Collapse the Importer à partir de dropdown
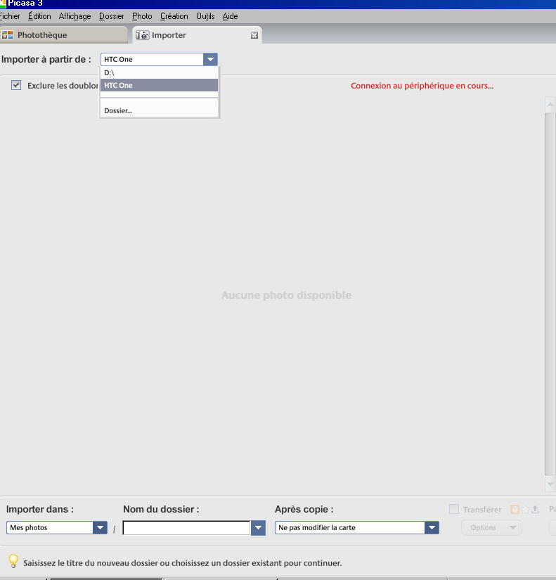The height and width of the screenshot is (580, 556). tap(209, 60)
